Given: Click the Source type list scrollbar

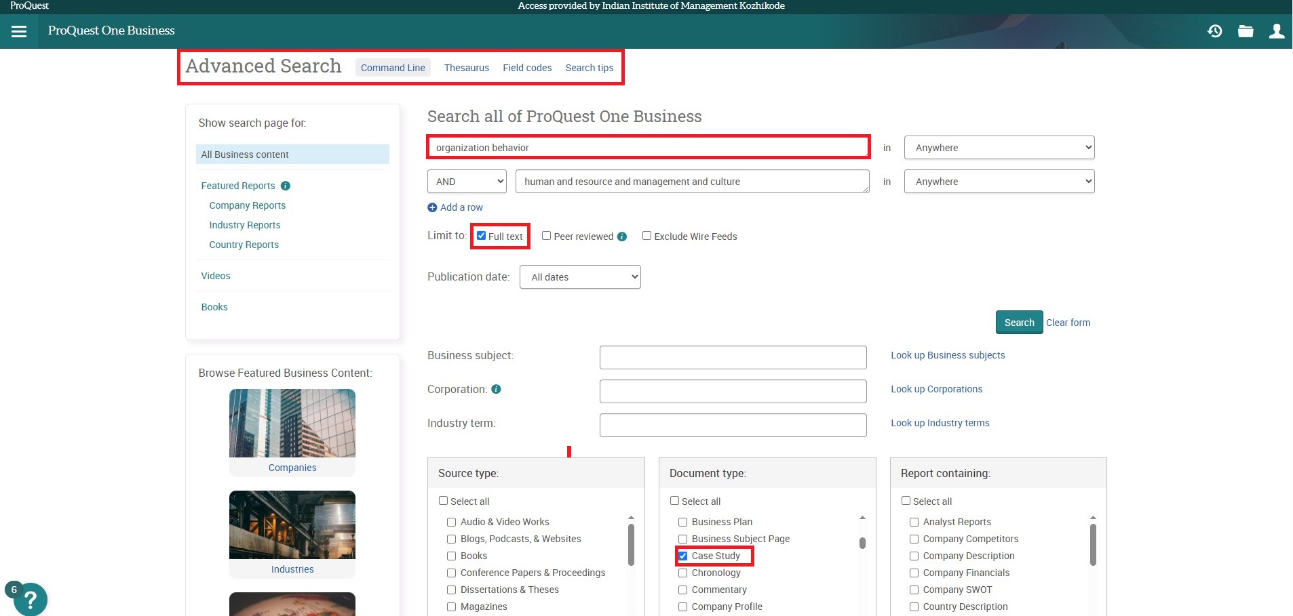Looking at the screenshot, I should click(631, 545).
